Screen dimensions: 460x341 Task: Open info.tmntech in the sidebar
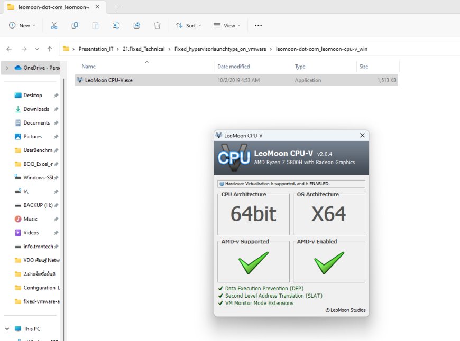tap(38, 247)
